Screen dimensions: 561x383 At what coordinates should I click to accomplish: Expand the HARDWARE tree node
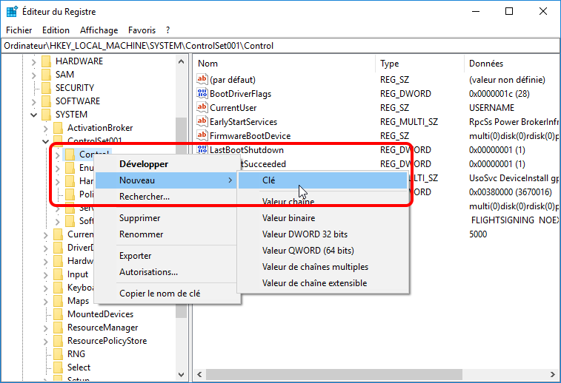coord(33,62)
